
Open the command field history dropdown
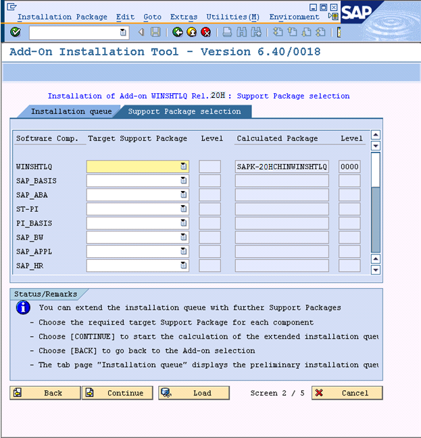[123, 32]
